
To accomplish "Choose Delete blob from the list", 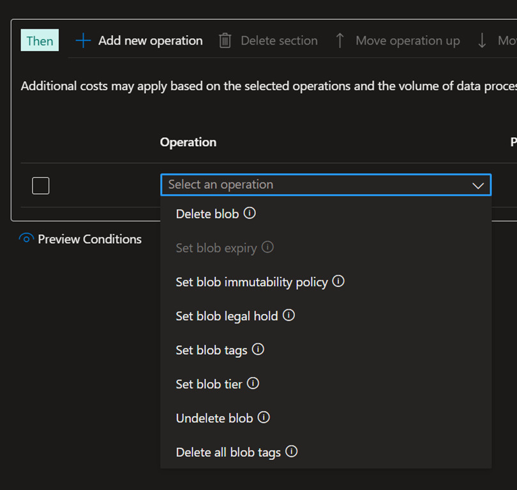I will 207,214.
